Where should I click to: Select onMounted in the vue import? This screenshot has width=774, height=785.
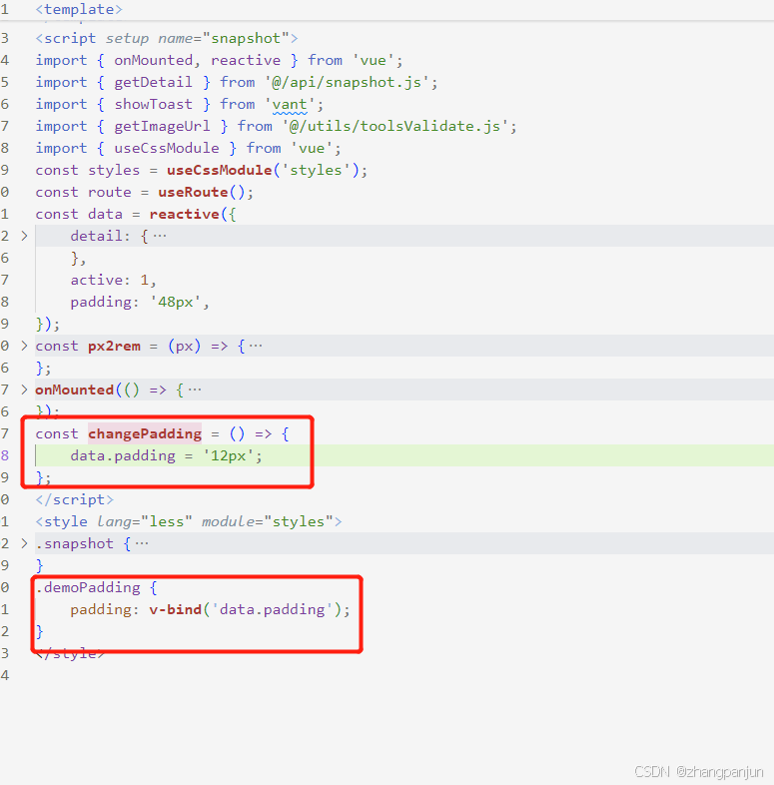click(153, 61)
